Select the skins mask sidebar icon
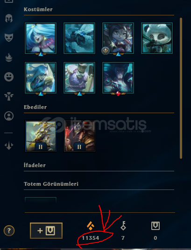Viewport: 191px width, 250px height. pyautogui.click(x=9, y=38)
